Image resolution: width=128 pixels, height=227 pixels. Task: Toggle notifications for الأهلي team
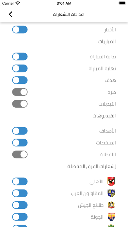point(20,181)
